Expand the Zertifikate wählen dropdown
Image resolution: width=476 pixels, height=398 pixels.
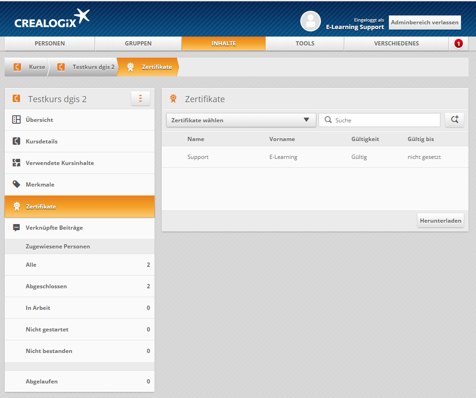(241, 120)
